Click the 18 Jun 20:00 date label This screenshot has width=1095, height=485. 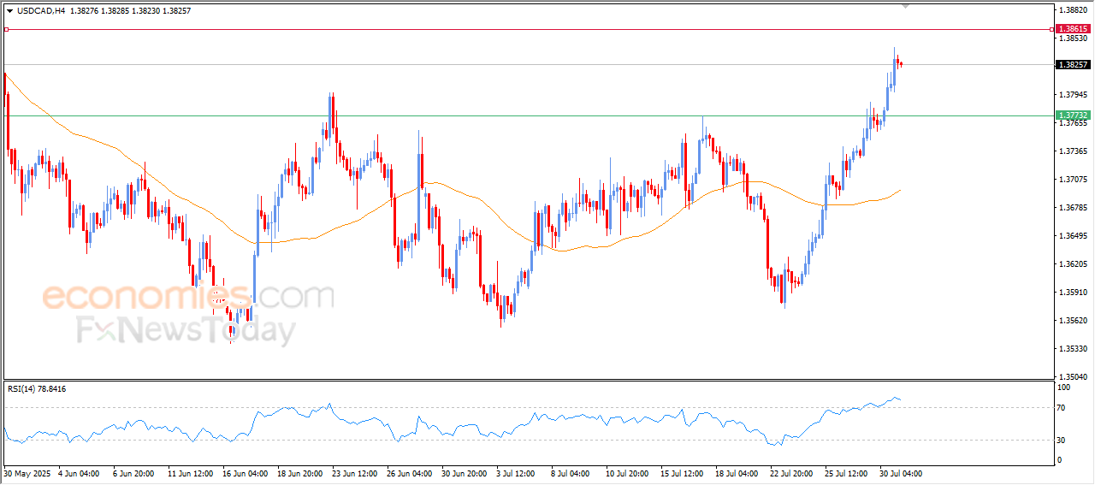pos(299,473)
